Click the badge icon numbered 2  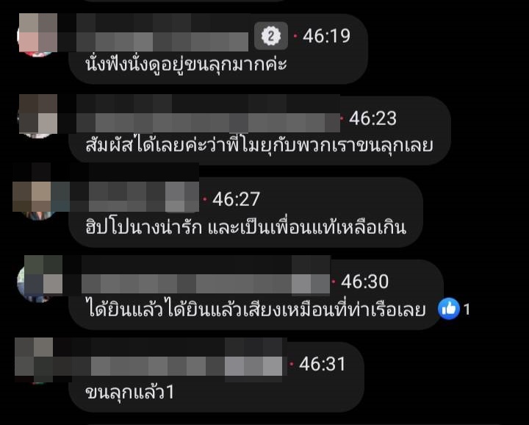[271, 36]
